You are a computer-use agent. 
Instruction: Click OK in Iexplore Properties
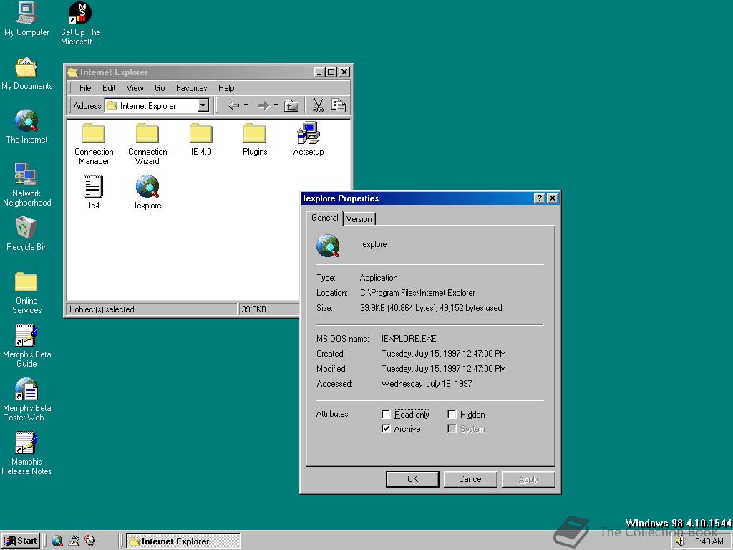tap(412, 479)
